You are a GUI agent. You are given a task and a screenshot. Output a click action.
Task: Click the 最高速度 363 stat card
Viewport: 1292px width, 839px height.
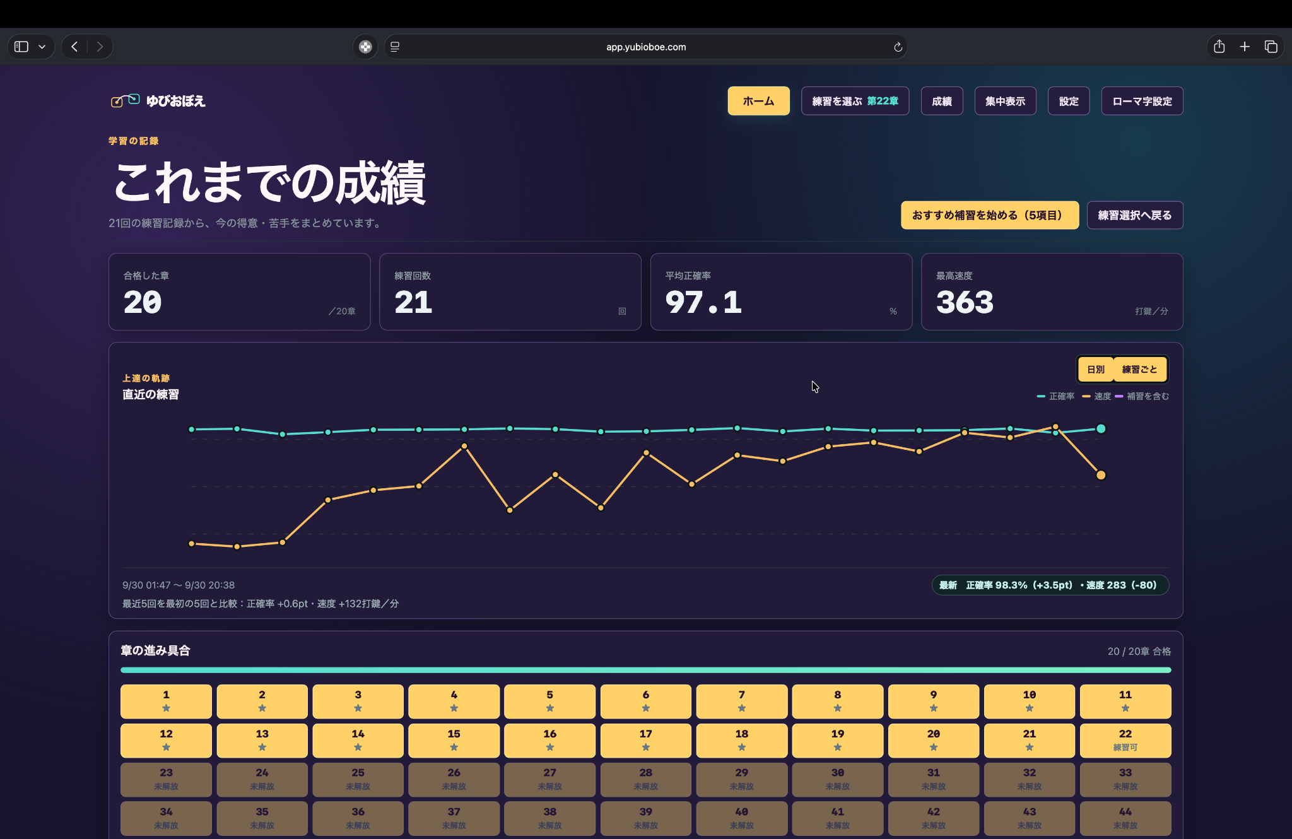pyautogui.click(x=1052, y=291)
